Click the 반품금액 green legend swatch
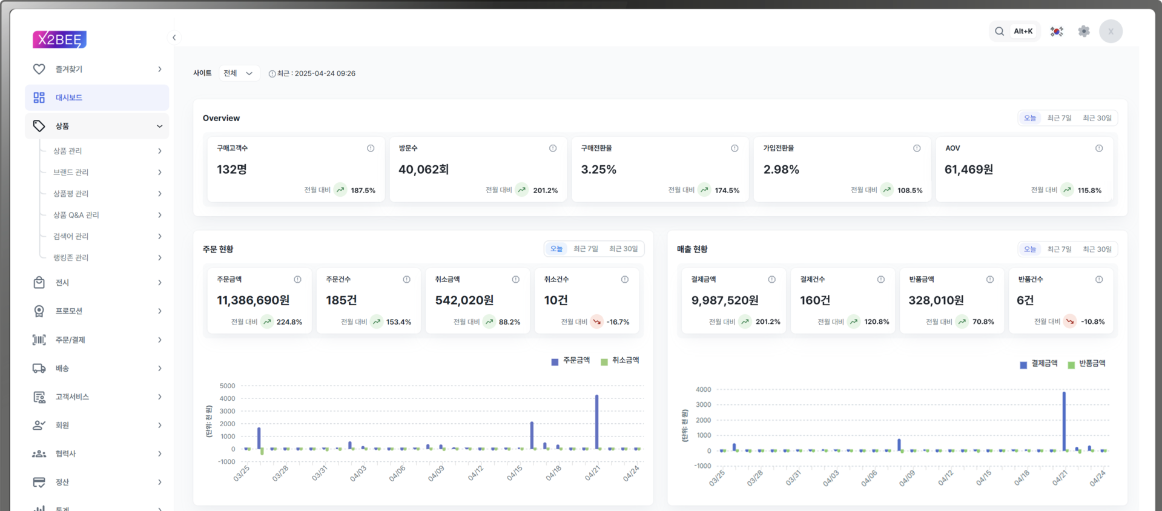 click(1071, 364)
